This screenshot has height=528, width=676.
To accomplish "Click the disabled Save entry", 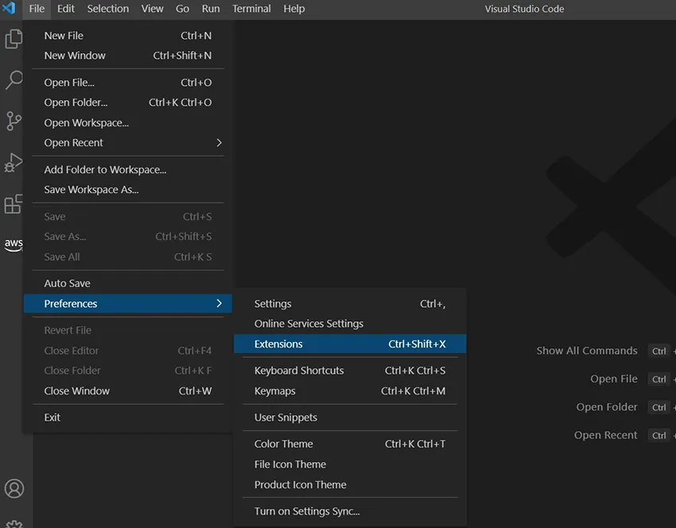I will (128, 216).
